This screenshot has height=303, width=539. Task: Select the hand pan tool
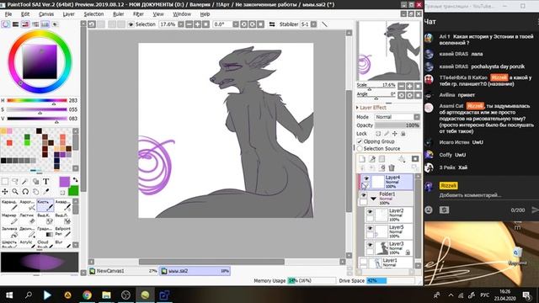click(35, 191)
